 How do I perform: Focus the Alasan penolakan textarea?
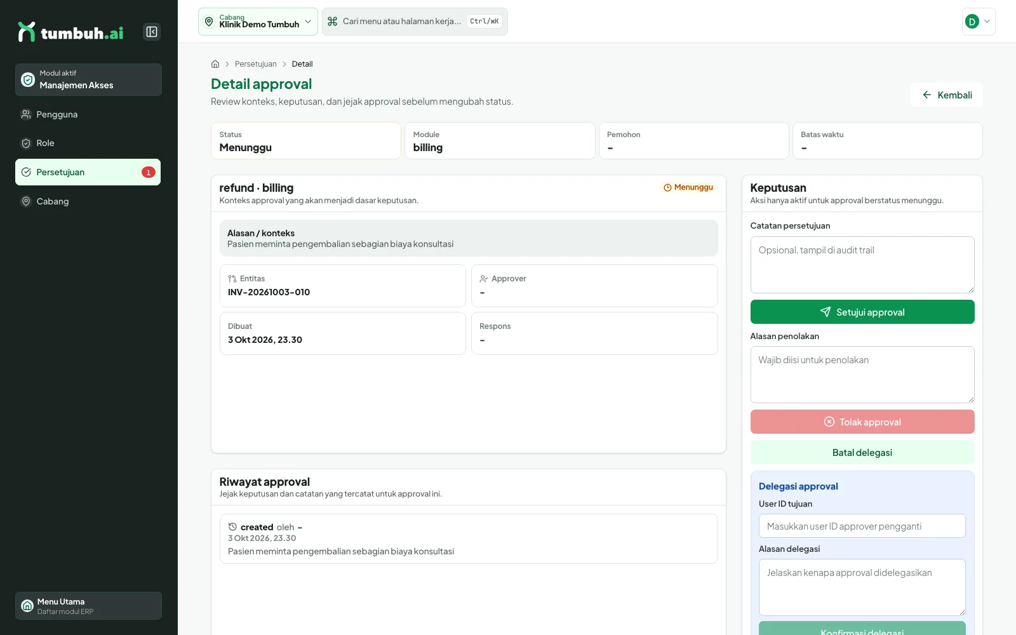[862, 375]
